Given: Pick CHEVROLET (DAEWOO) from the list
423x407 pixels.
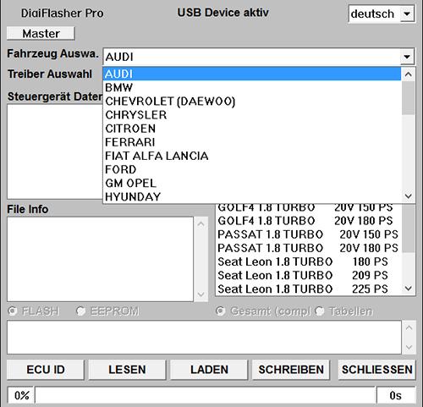Looking at the screenshot, I should (x=252, y=102).
